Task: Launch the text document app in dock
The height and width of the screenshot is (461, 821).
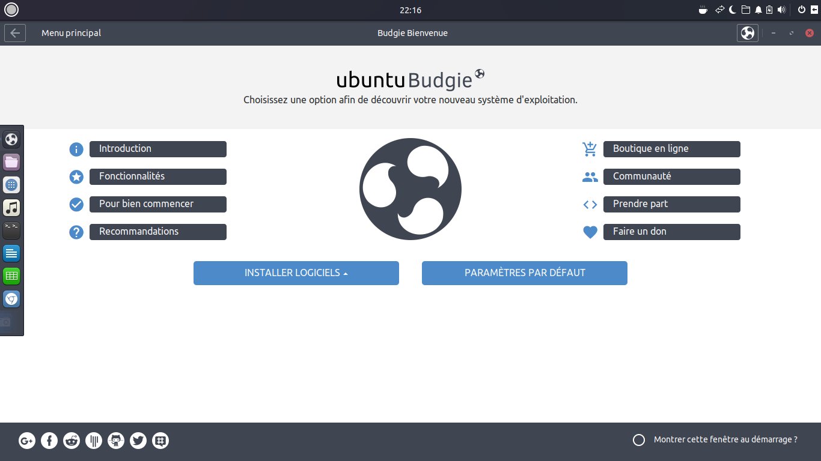Action: (11, 253)
